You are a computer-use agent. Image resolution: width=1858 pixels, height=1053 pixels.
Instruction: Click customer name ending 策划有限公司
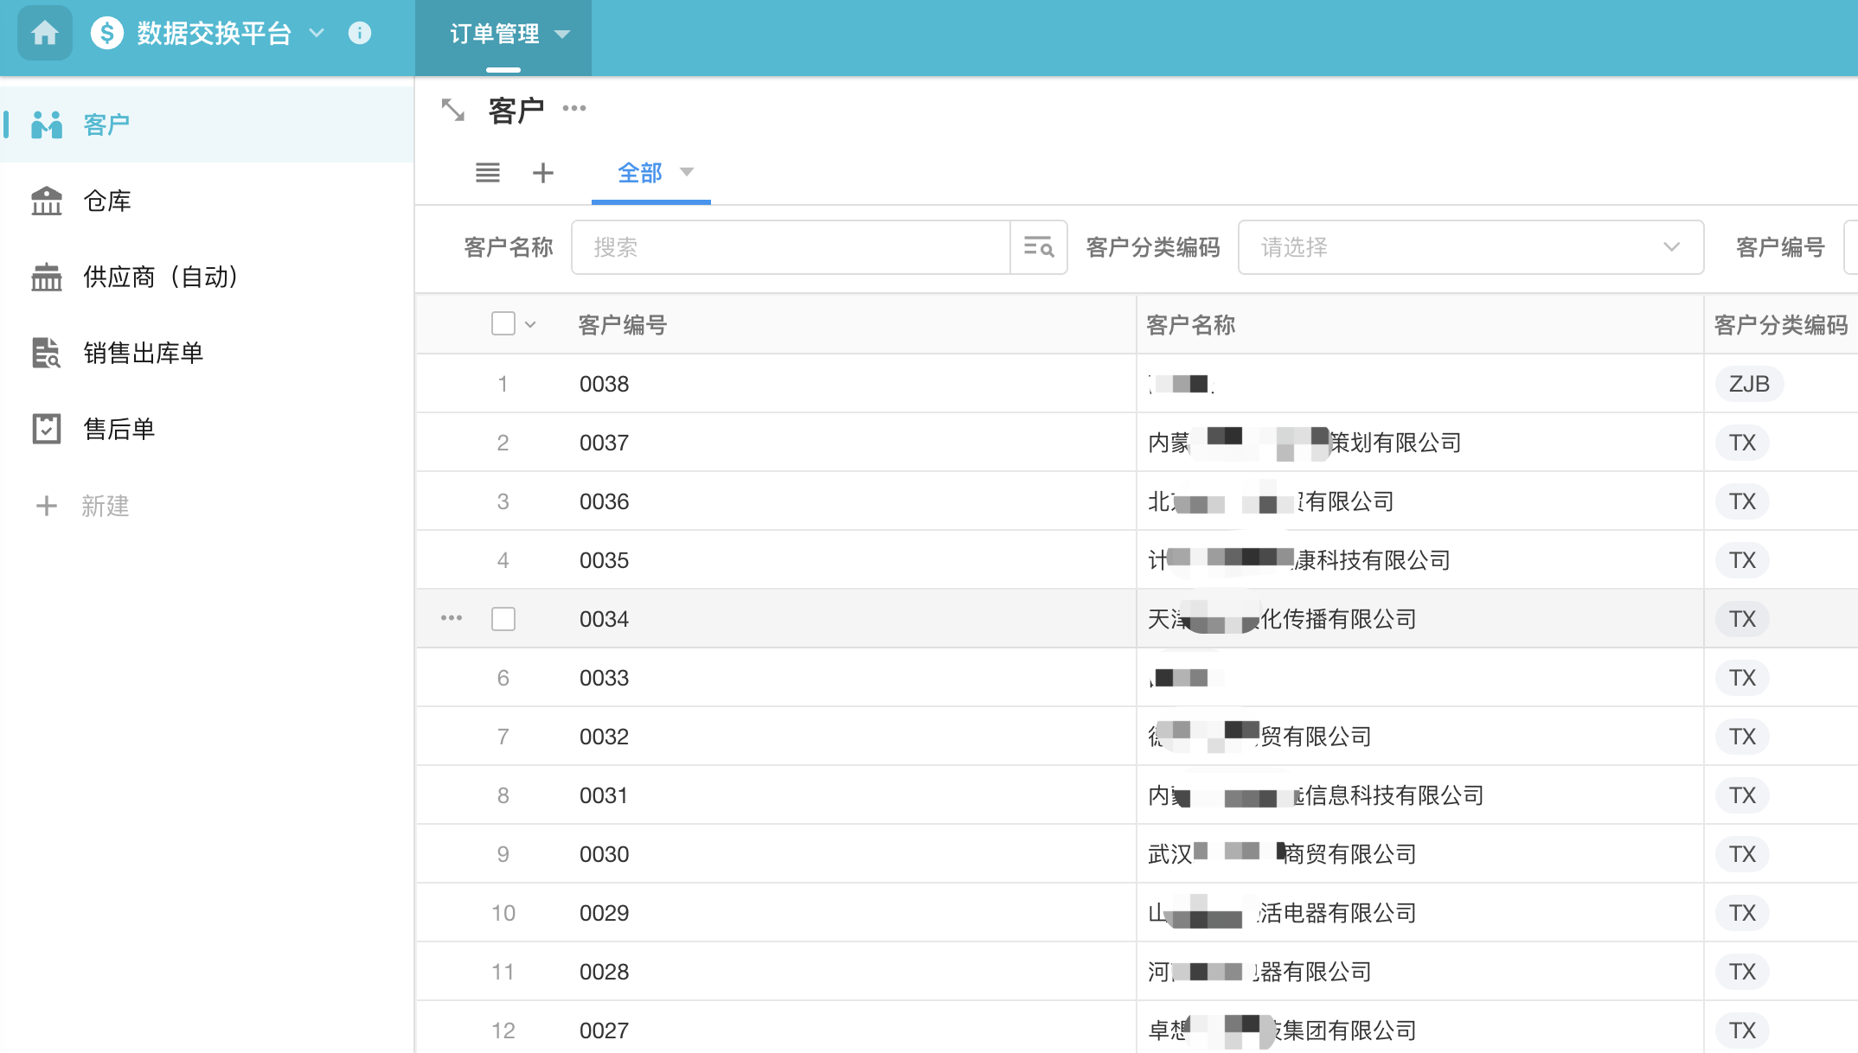tap(1304, 443)
